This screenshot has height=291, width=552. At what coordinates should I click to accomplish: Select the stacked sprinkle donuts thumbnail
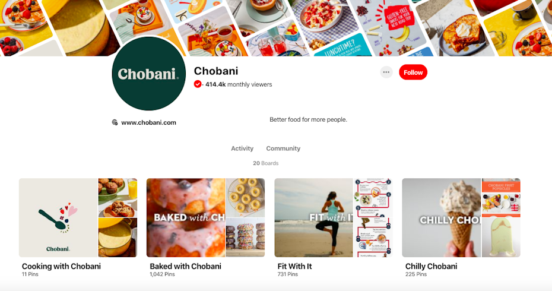click(x=245, y=238)
